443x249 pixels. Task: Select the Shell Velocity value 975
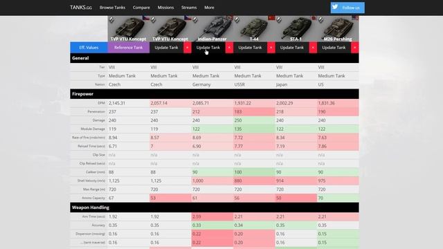(321, 181)
